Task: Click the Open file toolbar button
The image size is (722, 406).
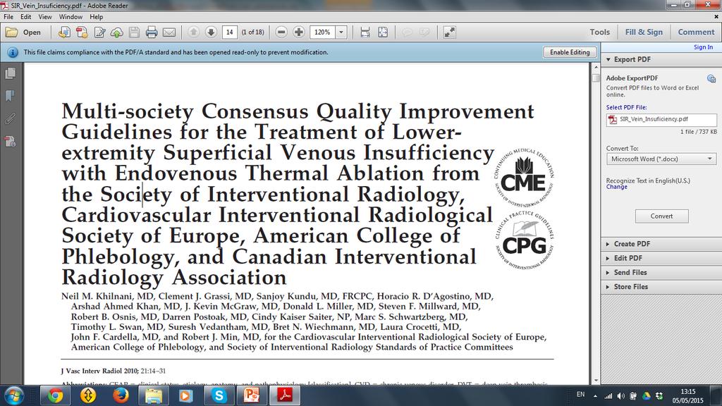Action: (23, 32)
